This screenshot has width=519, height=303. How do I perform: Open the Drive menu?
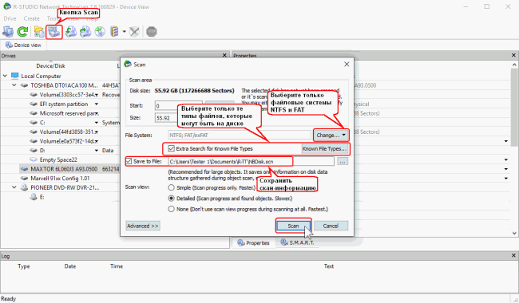(x=10, y=18)
